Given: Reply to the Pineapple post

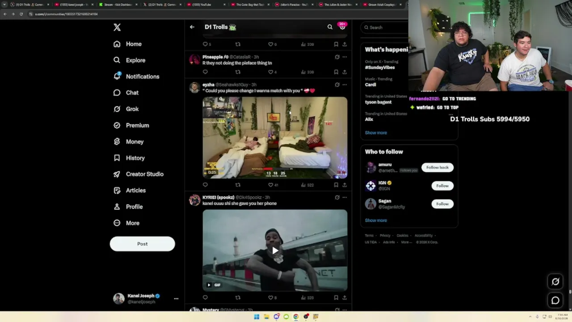Looking at the screenshot, I should click(x=205, y=72).
